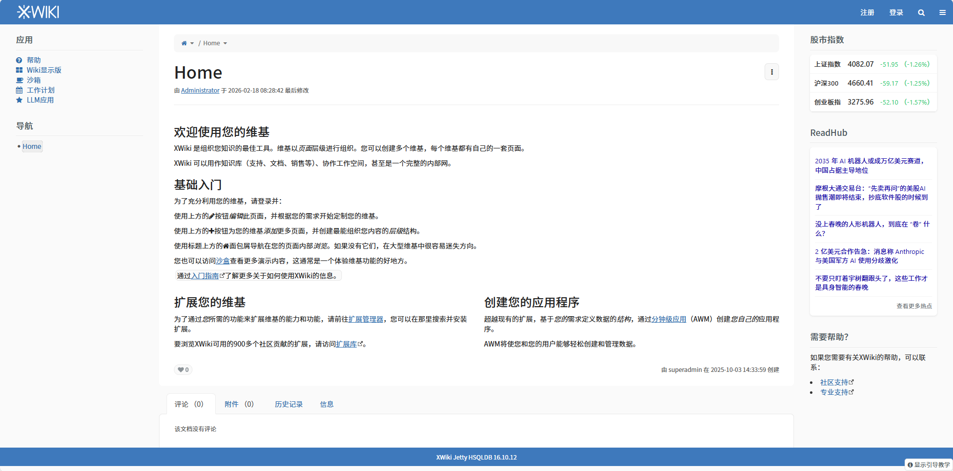
Task: Click the 注册 register link
Action: [x=867, y=12]
